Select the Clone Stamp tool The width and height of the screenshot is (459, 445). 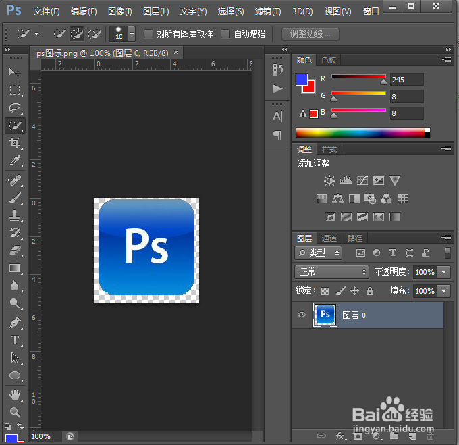(15, 215)
